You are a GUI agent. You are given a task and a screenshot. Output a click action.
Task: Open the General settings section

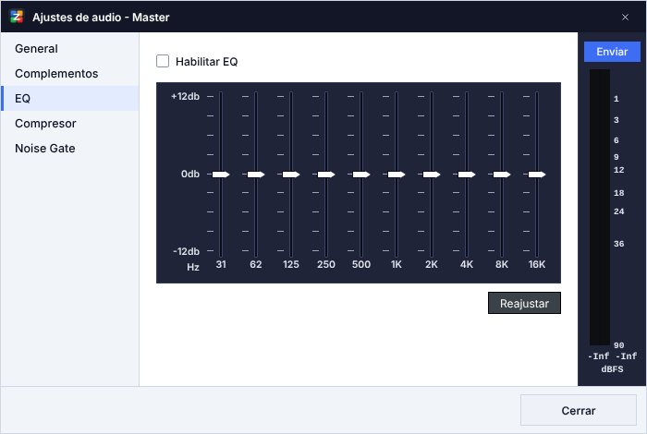tap(69, 49)
